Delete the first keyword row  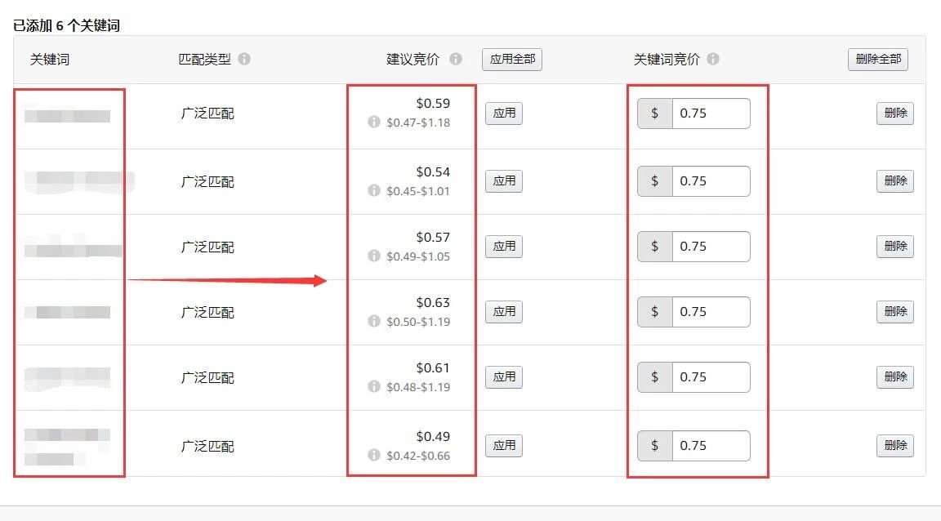click(895, 114)
